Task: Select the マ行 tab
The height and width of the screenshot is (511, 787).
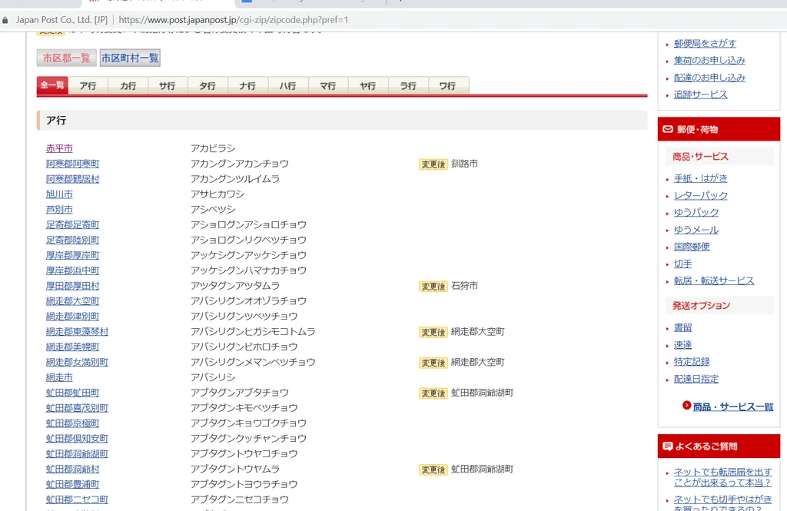Action: click(x=328, y=86)
